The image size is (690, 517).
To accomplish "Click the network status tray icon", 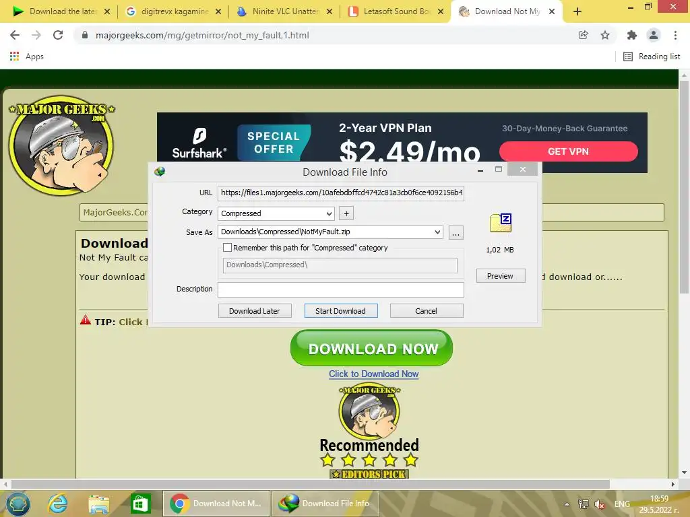I will pos(584,504).
